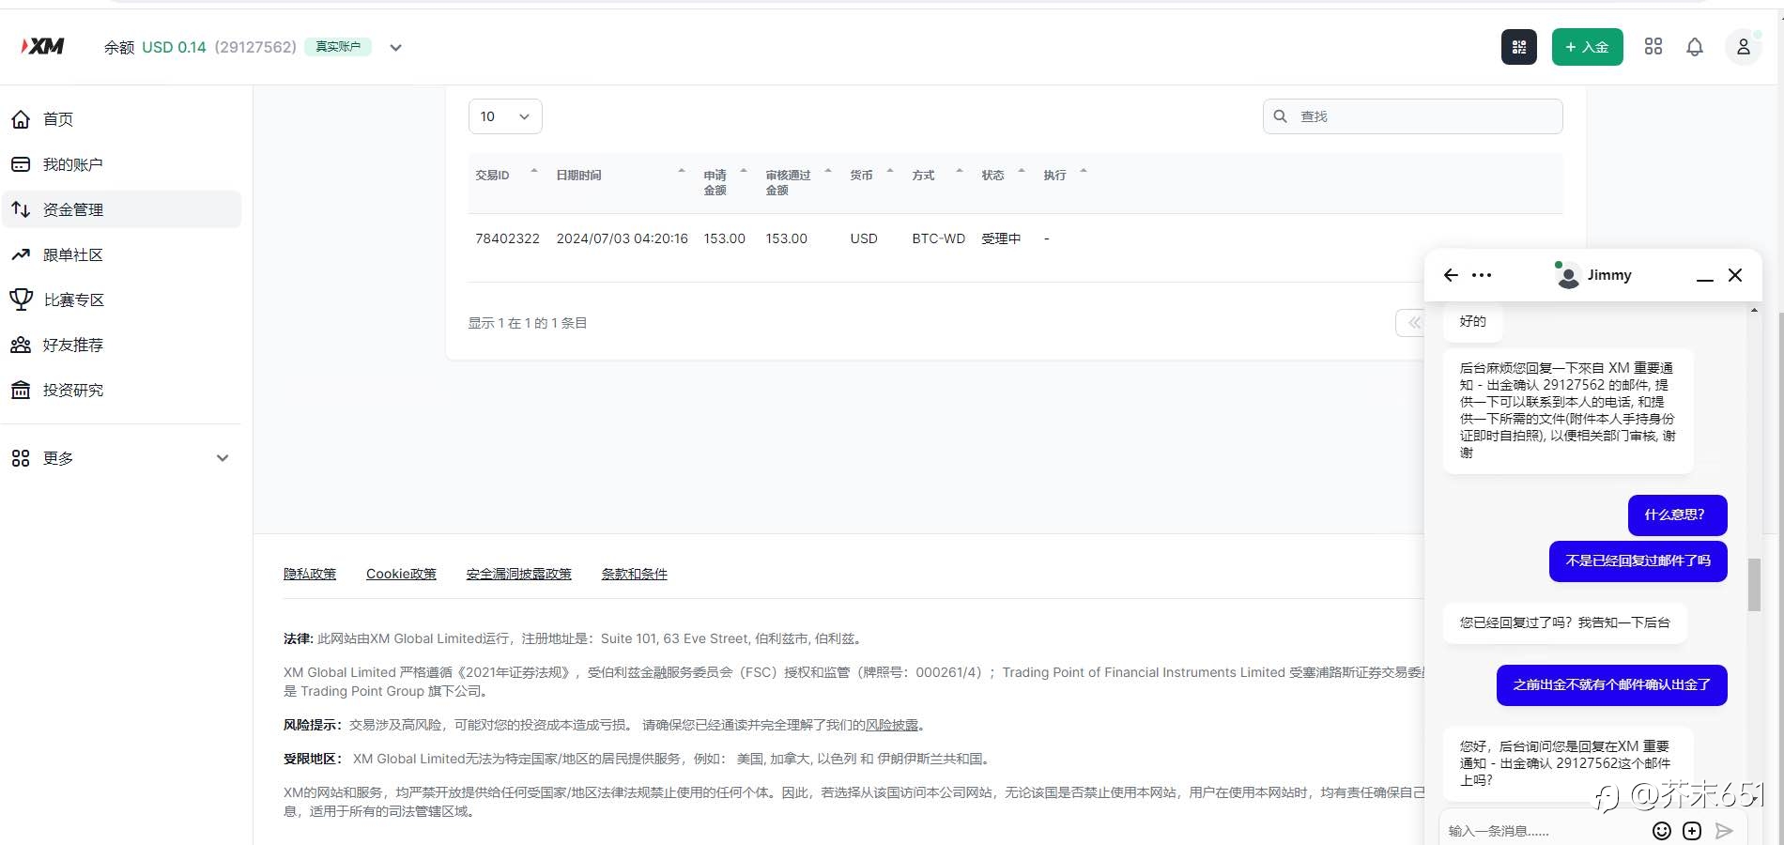Go back in the chat window
Image resolution: width=1784 pixels, height=845 pixels.
(x=1451, y=275)
